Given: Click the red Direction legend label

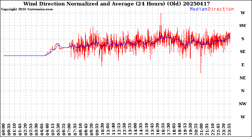Looking at the screenshot, I should tap(221, 9).
